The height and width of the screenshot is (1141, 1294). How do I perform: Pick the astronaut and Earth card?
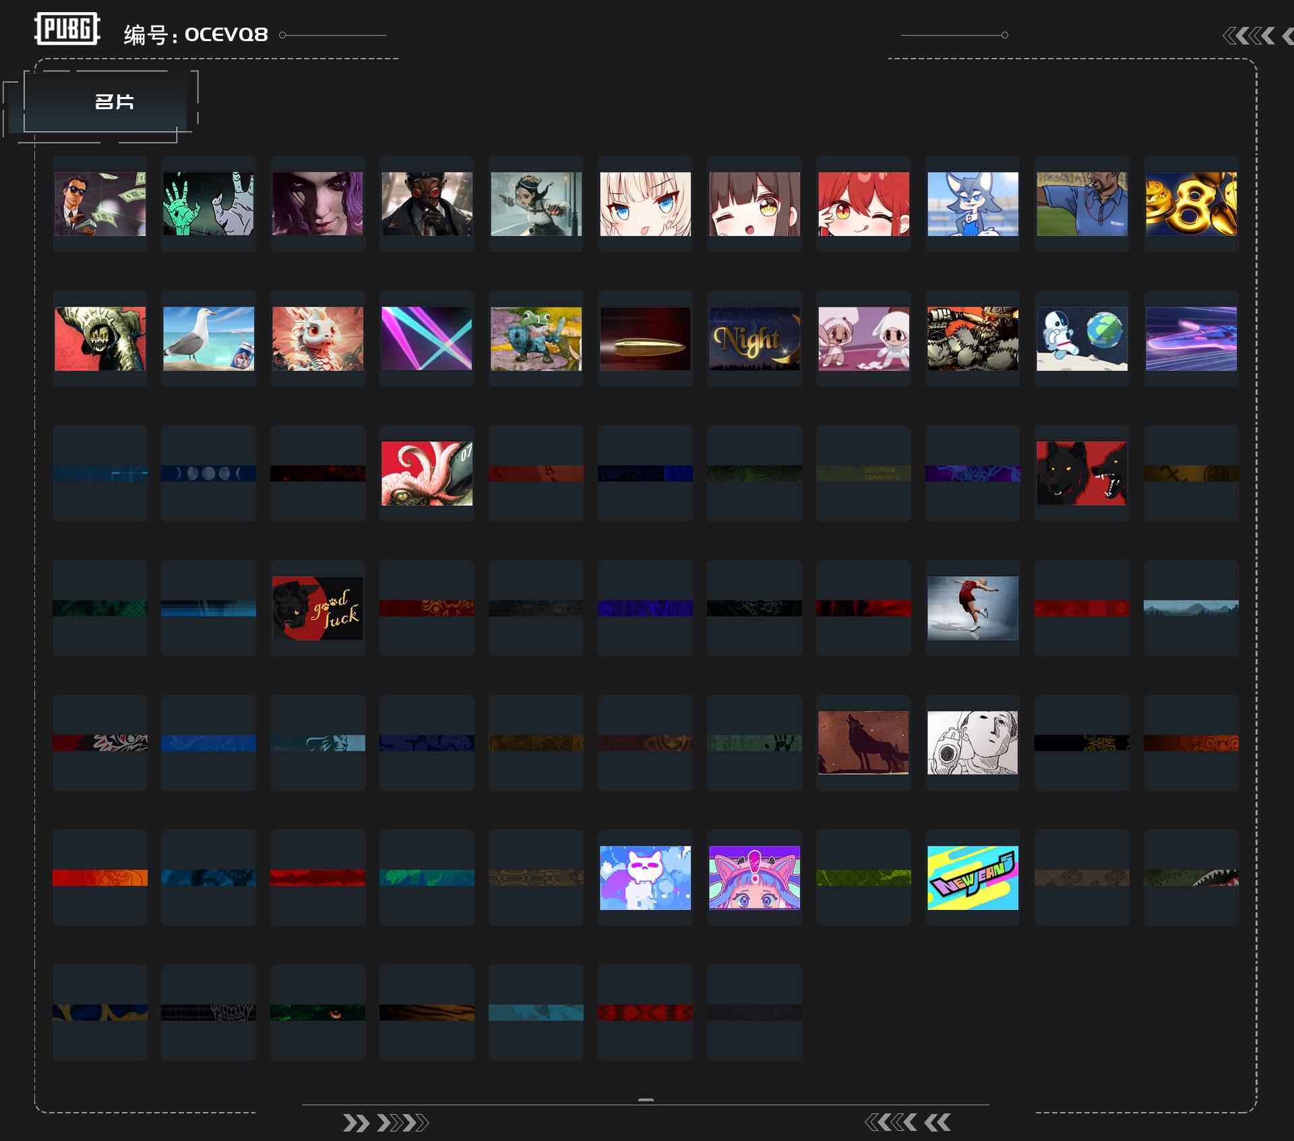[1082, 338]
